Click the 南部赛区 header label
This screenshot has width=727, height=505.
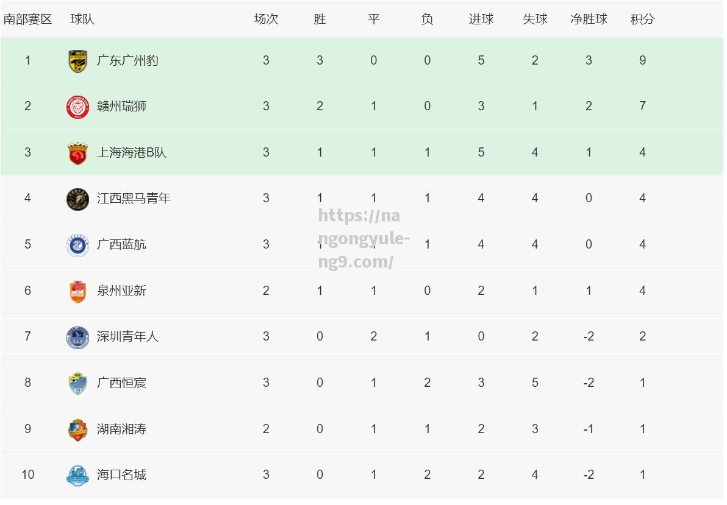(x=27, y=19)
